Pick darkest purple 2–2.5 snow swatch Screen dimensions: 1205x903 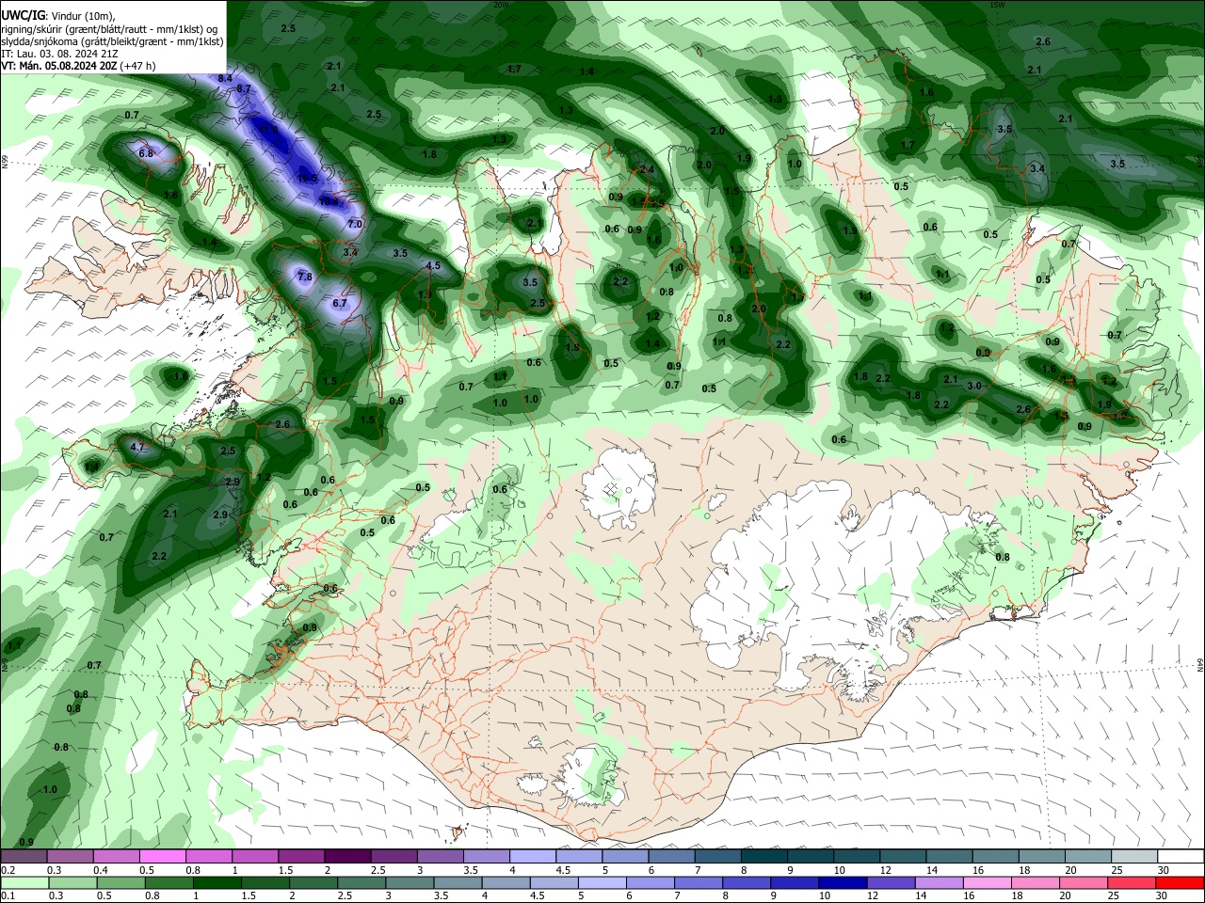[x=346, y=857]
